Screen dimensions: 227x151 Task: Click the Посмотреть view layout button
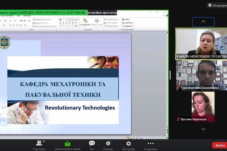[x=217, y=5]
